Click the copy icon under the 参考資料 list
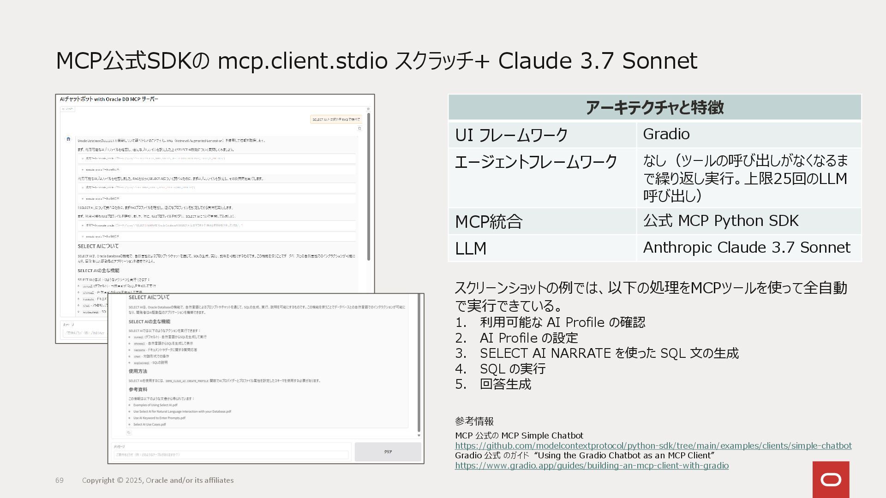The image size is (886, 498). [129, 433]
